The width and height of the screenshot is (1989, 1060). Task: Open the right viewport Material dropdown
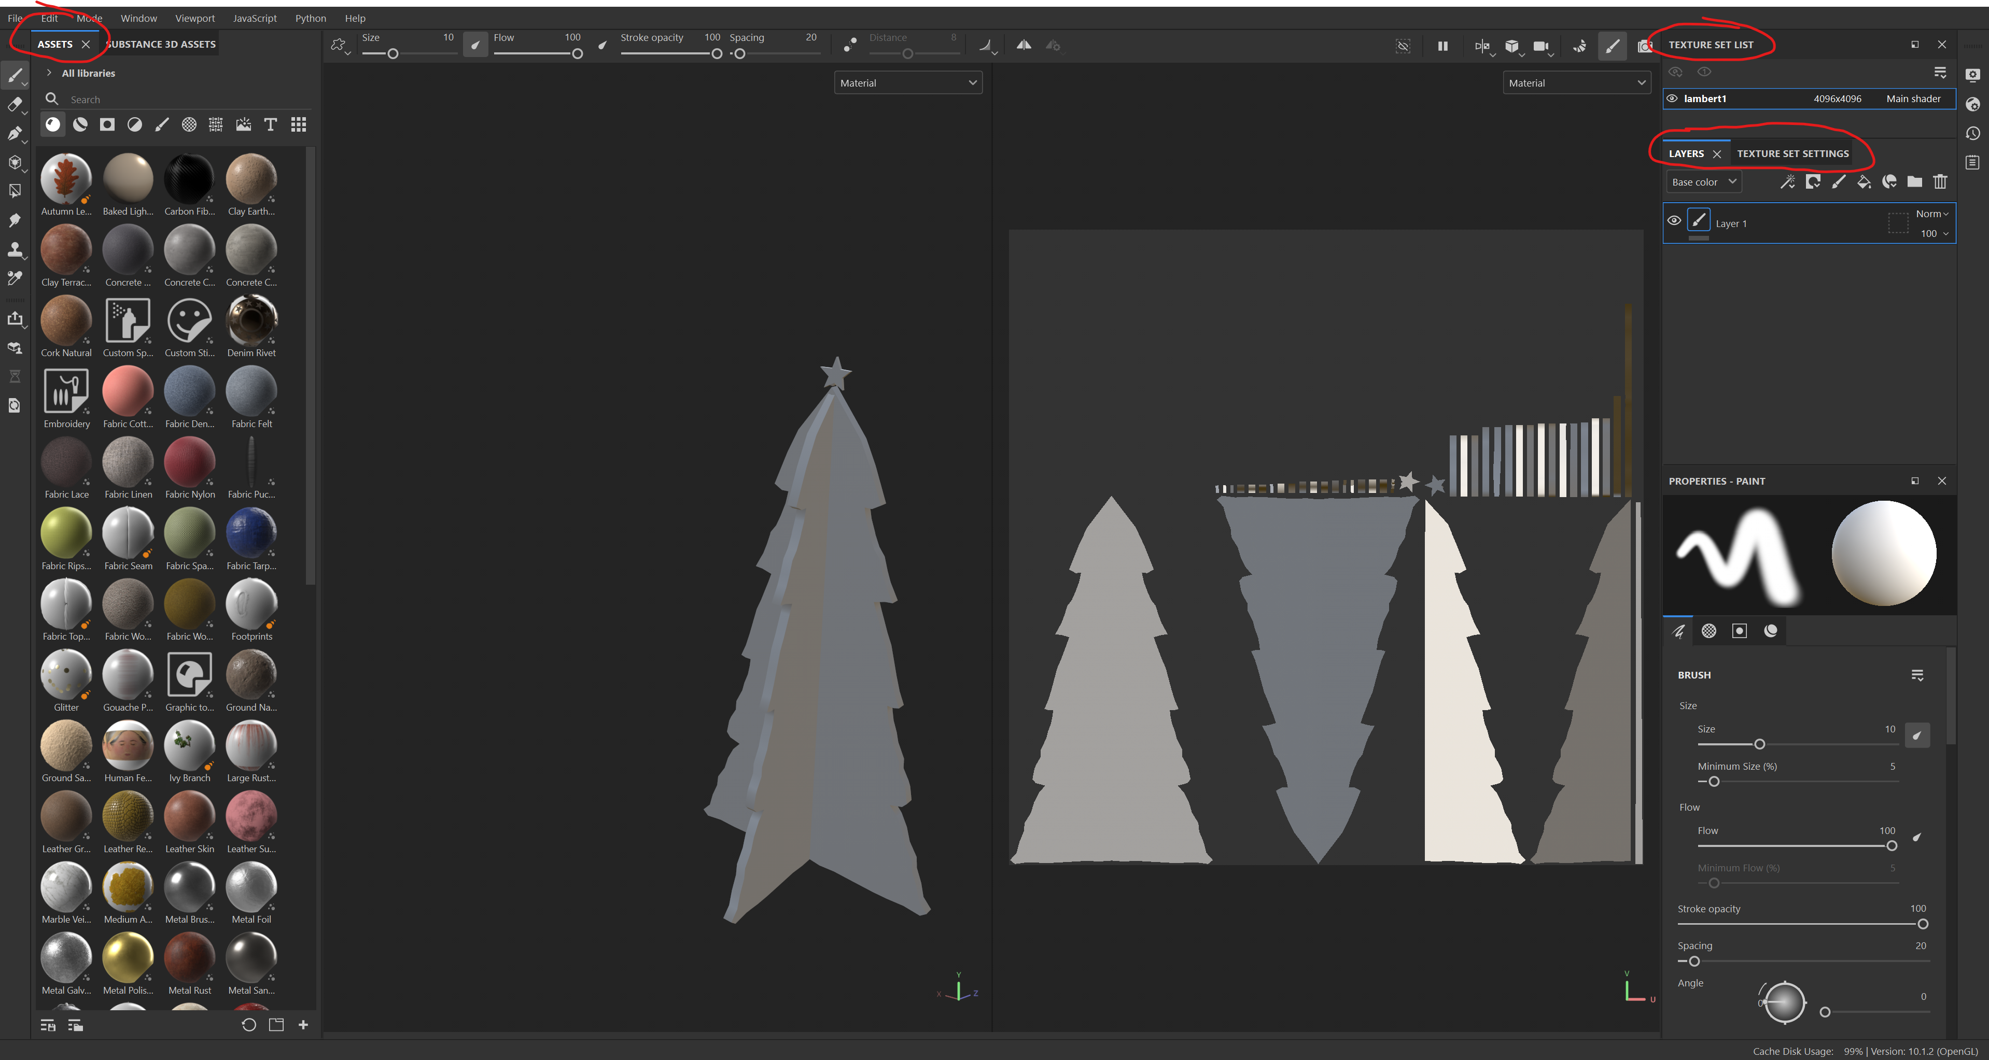click(1576, 82)
